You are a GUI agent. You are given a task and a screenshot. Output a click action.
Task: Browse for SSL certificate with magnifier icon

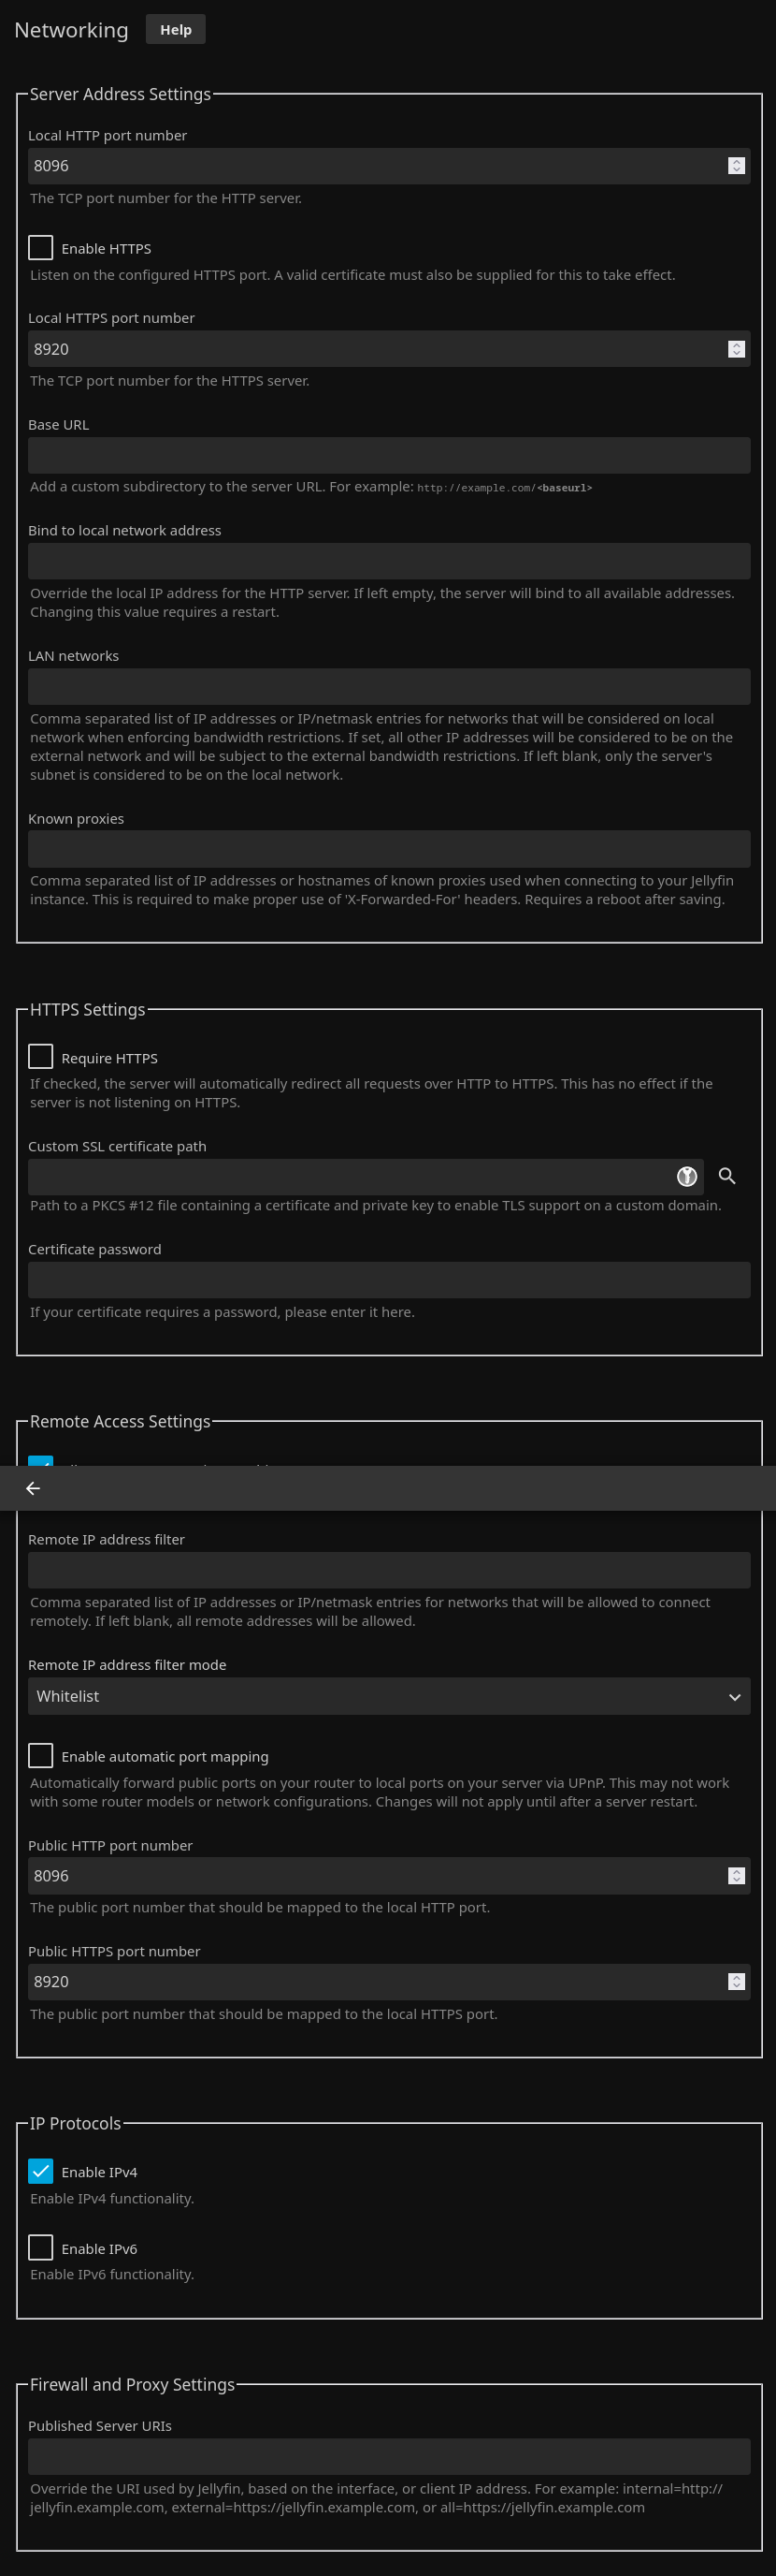click(727, 1176)
